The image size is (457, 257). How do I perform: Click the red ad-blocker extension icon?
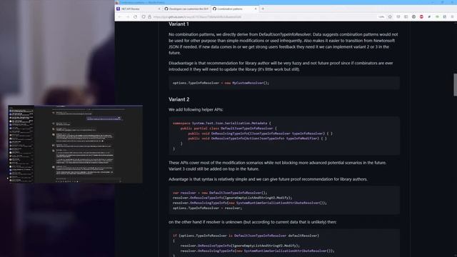[421, 17]
